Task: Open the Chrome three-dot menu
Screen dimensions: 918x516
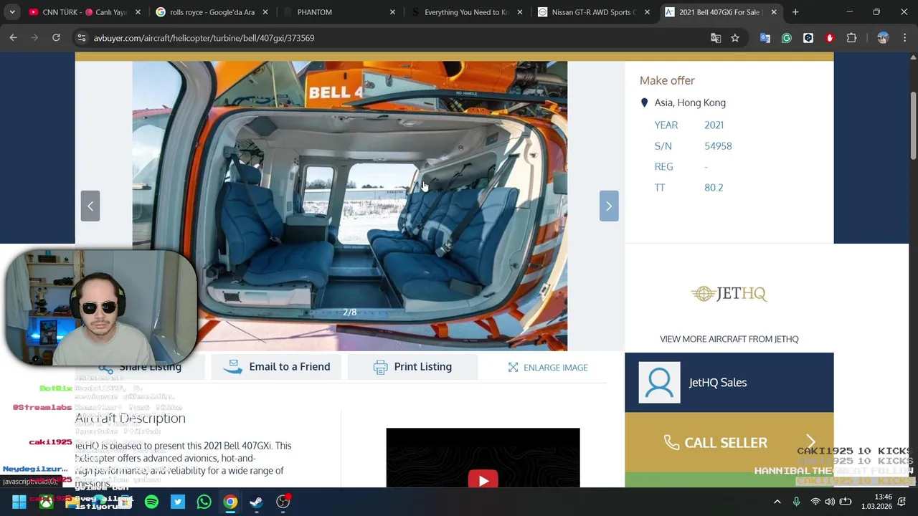Action: [x=905, y=38]
